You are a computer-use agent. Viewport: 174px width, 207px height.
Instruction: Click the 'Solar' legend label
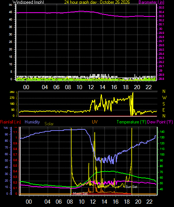(x=49, y=124)
